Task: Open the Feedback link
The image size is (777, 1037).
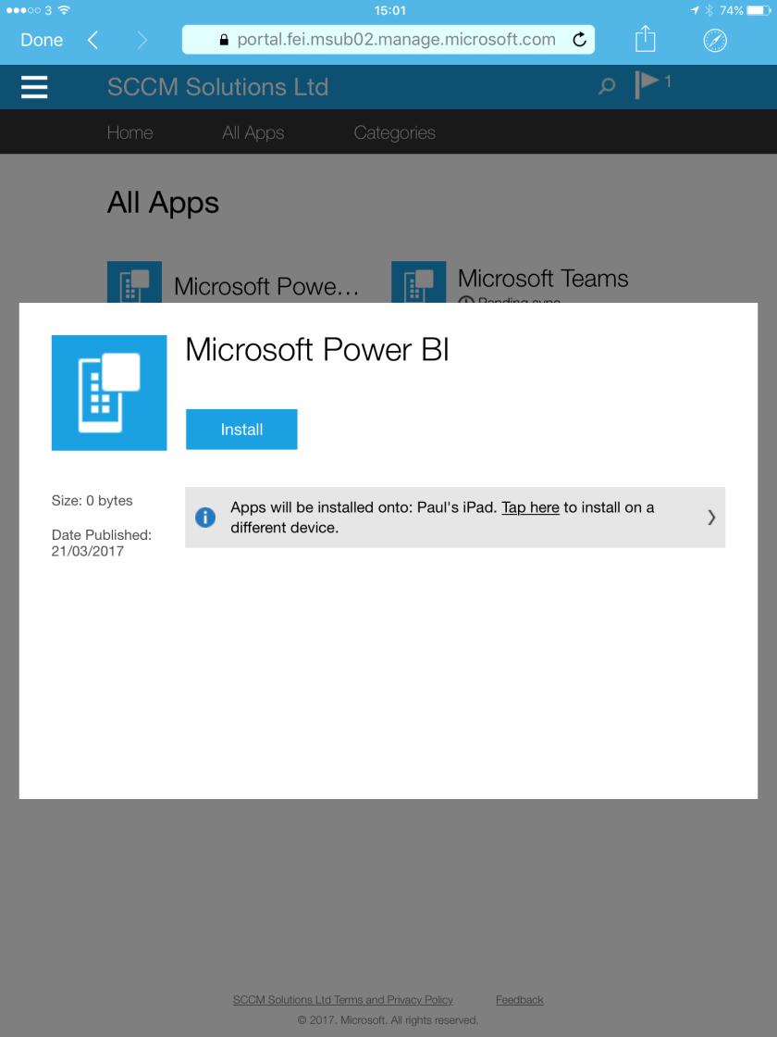Action: (x=519, y=1000)
